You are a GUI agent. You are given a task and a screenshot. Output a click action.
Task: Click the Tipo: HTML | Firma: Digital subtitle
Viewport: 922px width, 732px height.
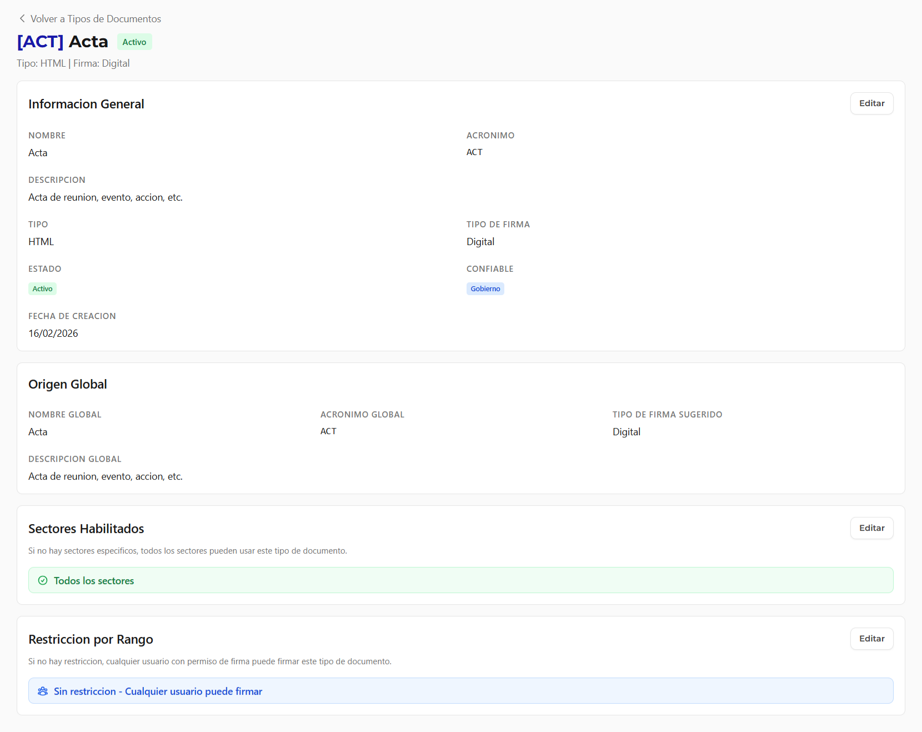73,63
